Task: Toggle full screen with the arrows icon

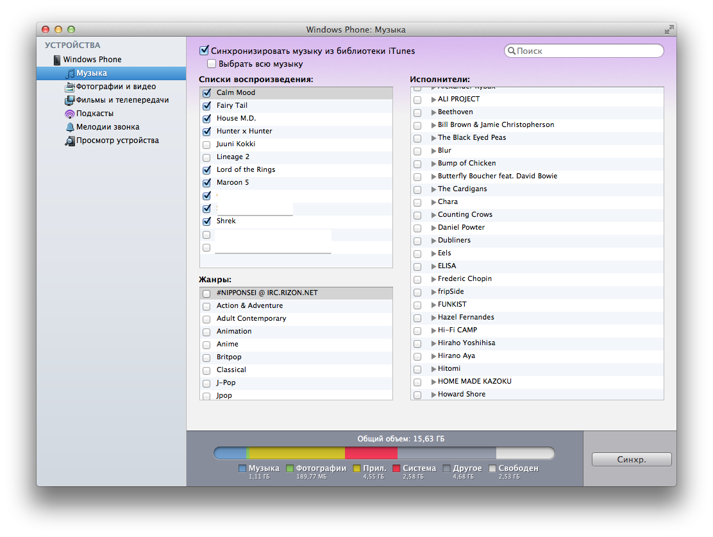Action: pos(669,30)
